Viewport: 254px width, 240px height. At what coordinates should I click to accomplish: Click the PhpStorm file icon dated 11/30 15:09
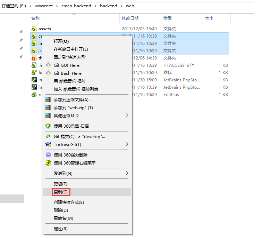(x=34, y=80)
